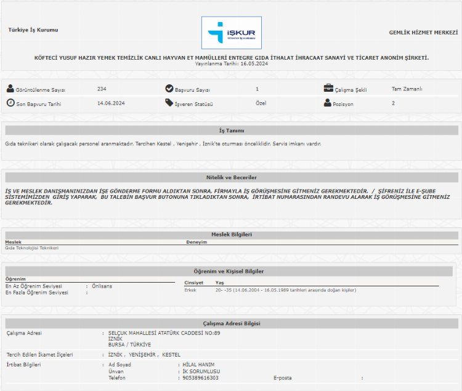The image size is (462, 391).
Task: Click the clock icon beside Son Başvuru Tarihi
Action: coord(10,103)
